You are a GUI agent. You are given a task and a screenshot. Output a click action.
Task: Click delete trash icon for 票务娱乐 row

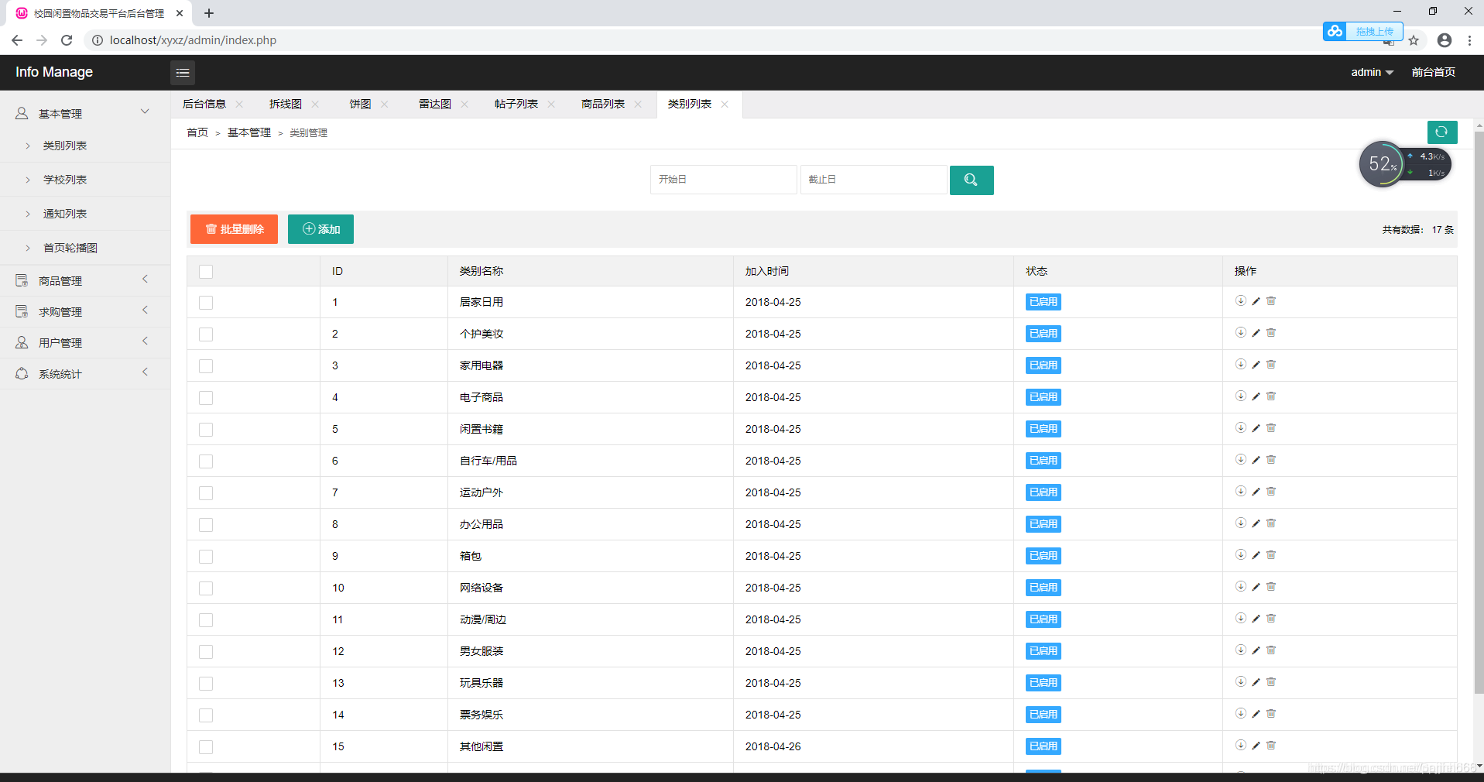pos(1271,714)
